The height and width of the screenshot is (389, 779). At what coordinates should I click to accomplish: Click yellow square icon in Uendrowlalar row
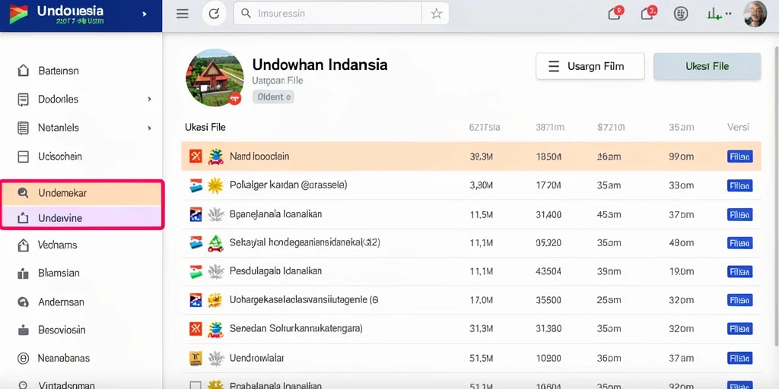pyautogui.click(x=196, y=357)
